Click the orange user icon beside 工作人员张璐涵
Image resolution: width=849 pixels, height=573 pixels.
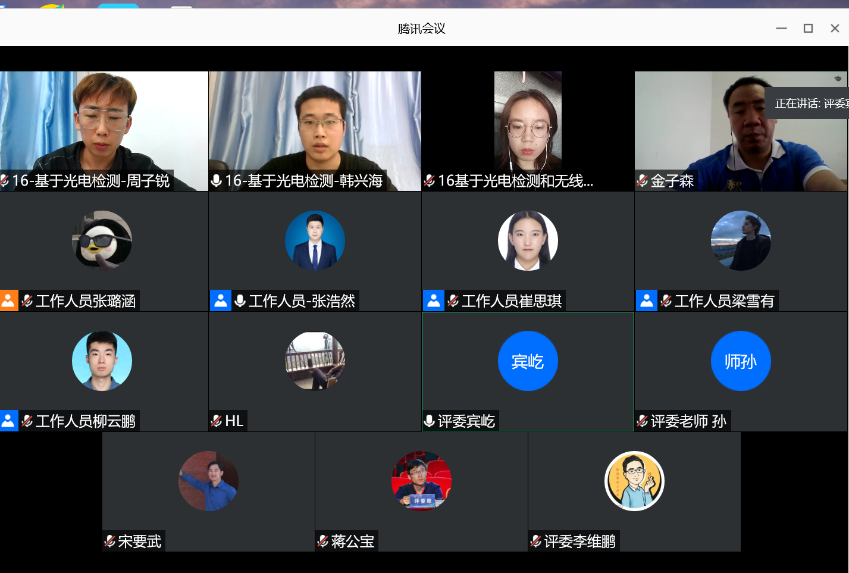8,300
